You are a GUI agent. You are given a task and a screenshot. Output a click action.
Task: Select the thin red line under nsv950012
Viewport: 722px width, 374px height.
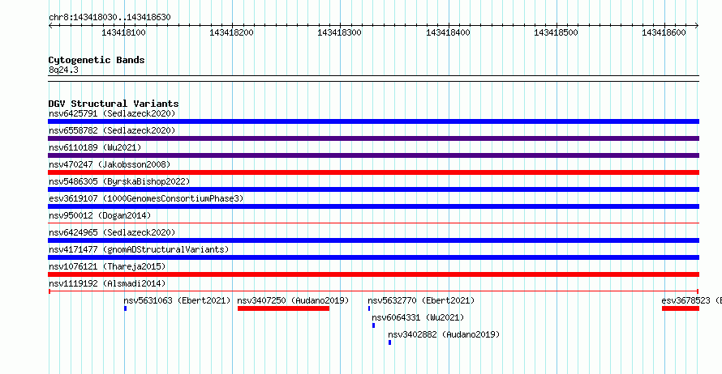(x=373, y=223)
